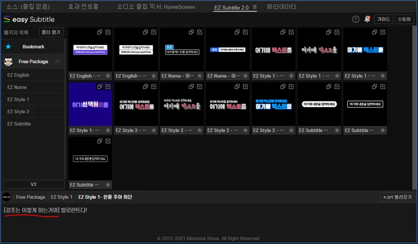Click the V2 version button

34,184
